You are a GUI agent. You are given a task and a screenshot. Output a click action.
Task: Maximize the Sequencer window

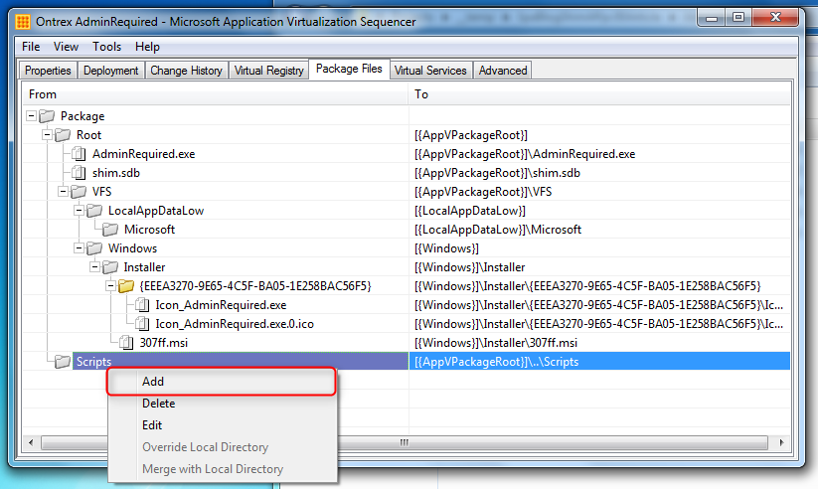pyautogui.click(x=738, y=18)
